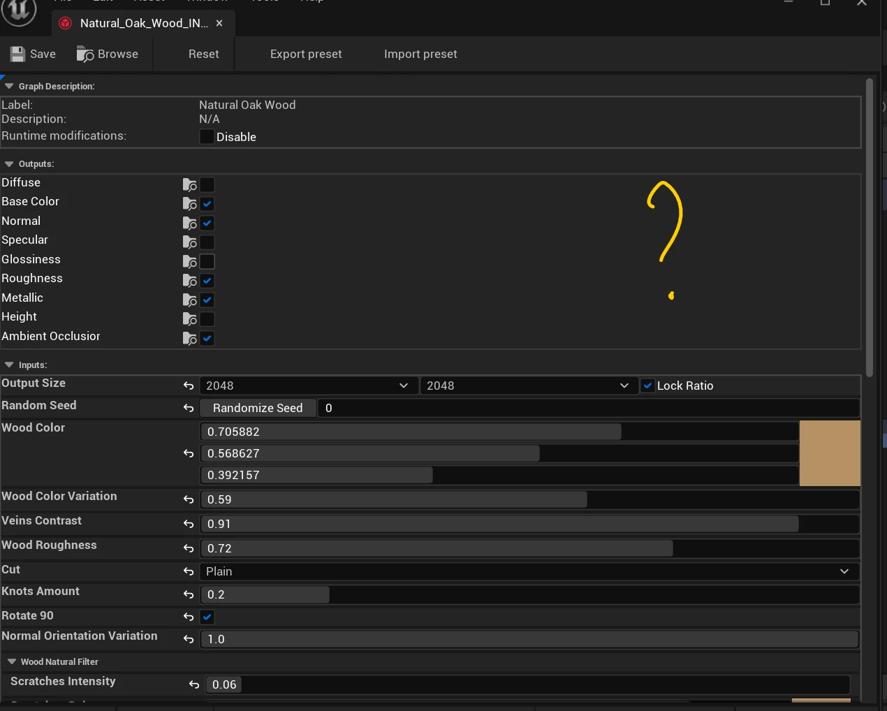Click the Reset toolbar button
Screen dimensions: 887x711
pos(204,54)
